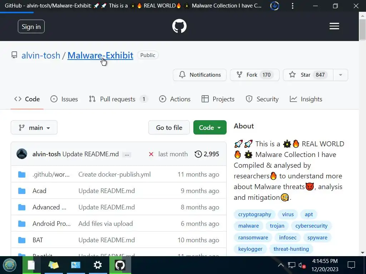Show hidden system tray icons chevron
Image resolution: width=366 pixels, height=274 pixels.
(x=281, y=265)
